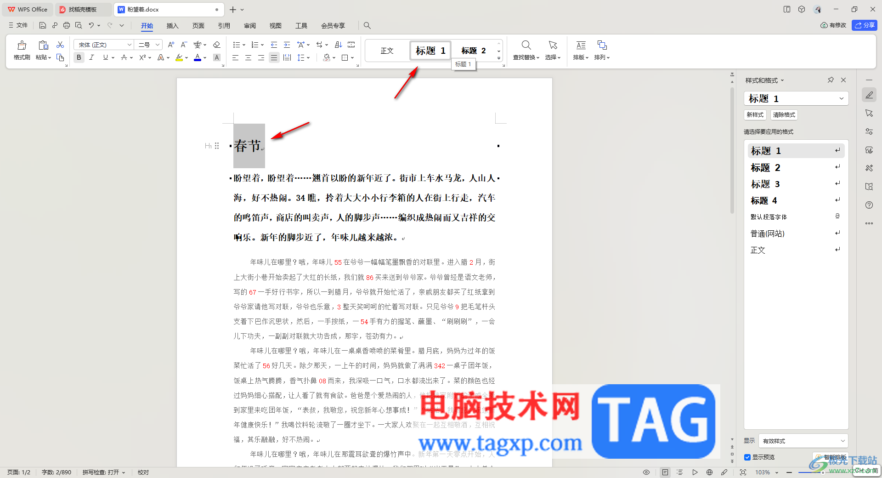Click the 清除格式 Clear Format button
This screenshot has height=478, width=882.
coord(784,115)
